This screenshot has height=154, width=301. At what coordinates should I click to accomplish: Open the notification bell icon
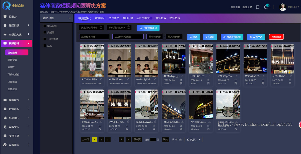pos(266,7)
